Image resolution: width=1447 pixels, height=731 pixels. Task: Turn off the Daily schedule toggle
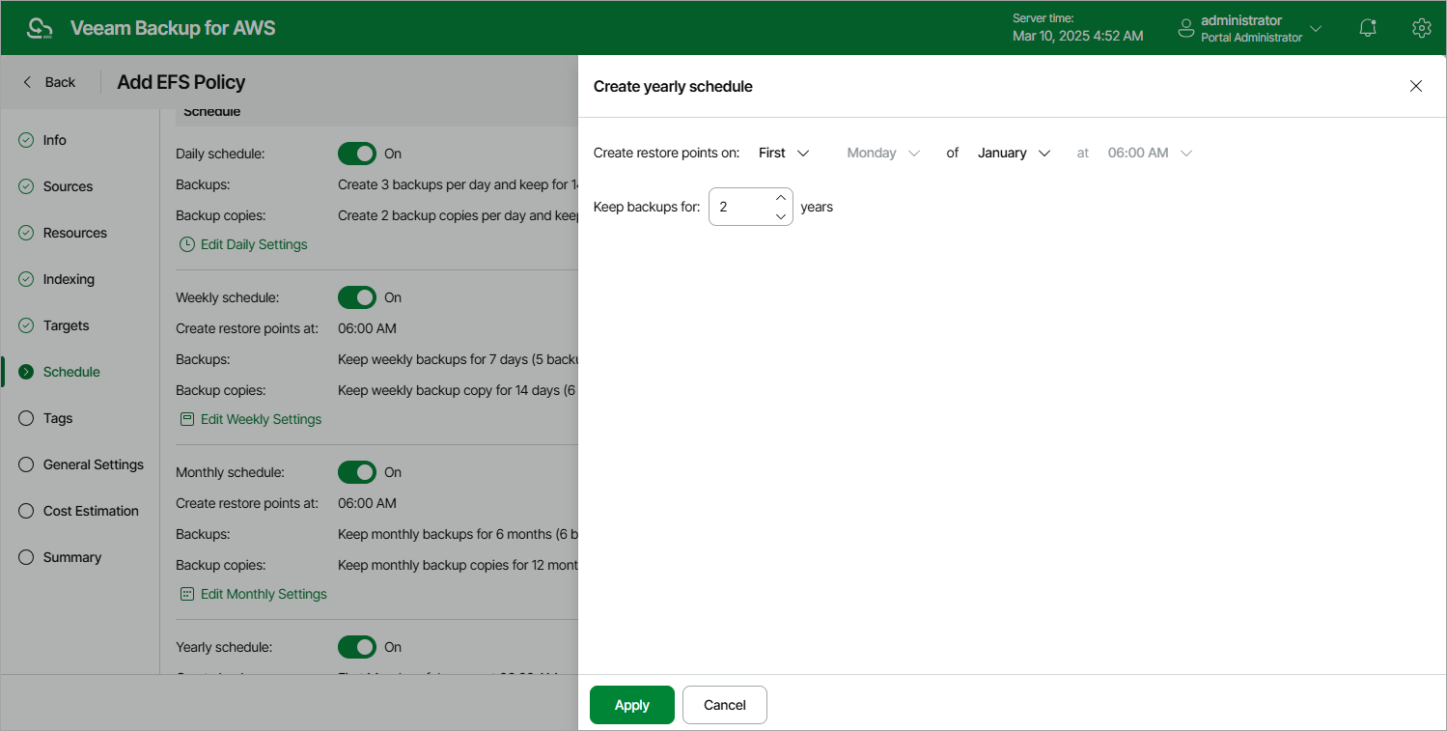(356, 154)
